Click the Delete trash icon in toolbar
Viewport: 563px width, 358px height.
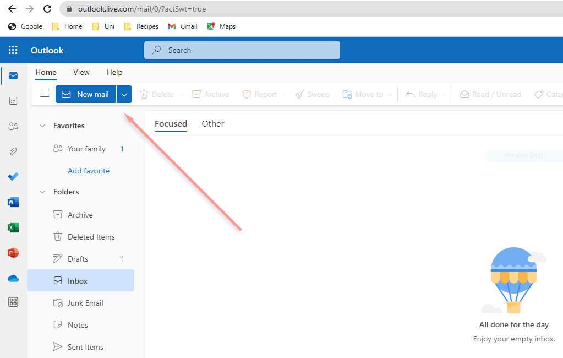tap(144, 94)
